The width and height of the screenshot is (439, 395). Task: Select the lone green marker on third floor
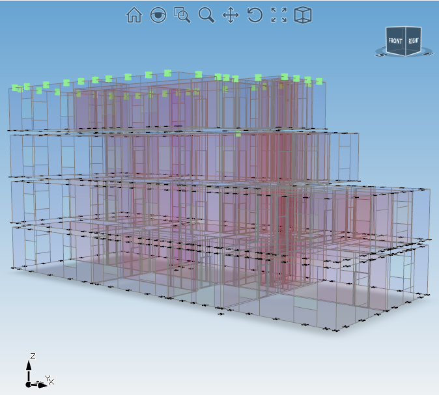click(238, 135)
